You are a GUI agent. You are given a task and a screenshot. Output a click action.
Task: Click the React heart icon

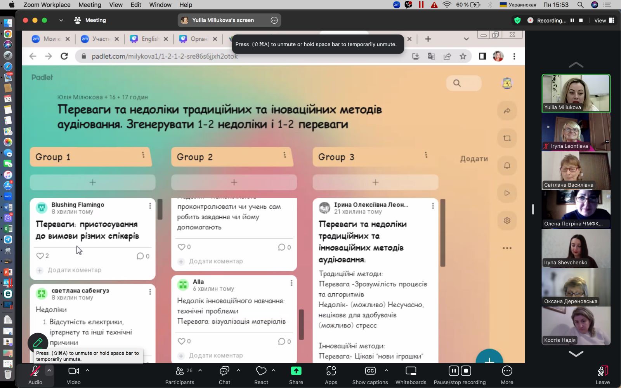pos(261,371)
